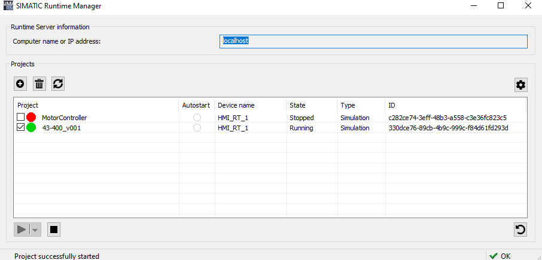Enable autostart for 43-400_v001

point(197,128)
